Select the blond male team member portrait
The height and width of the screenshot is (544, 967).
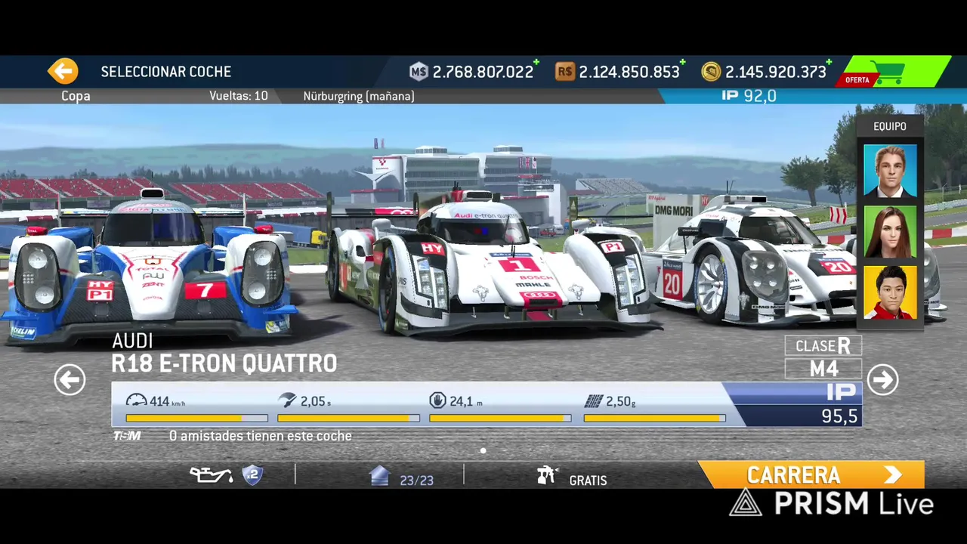[x=890, y=172]
